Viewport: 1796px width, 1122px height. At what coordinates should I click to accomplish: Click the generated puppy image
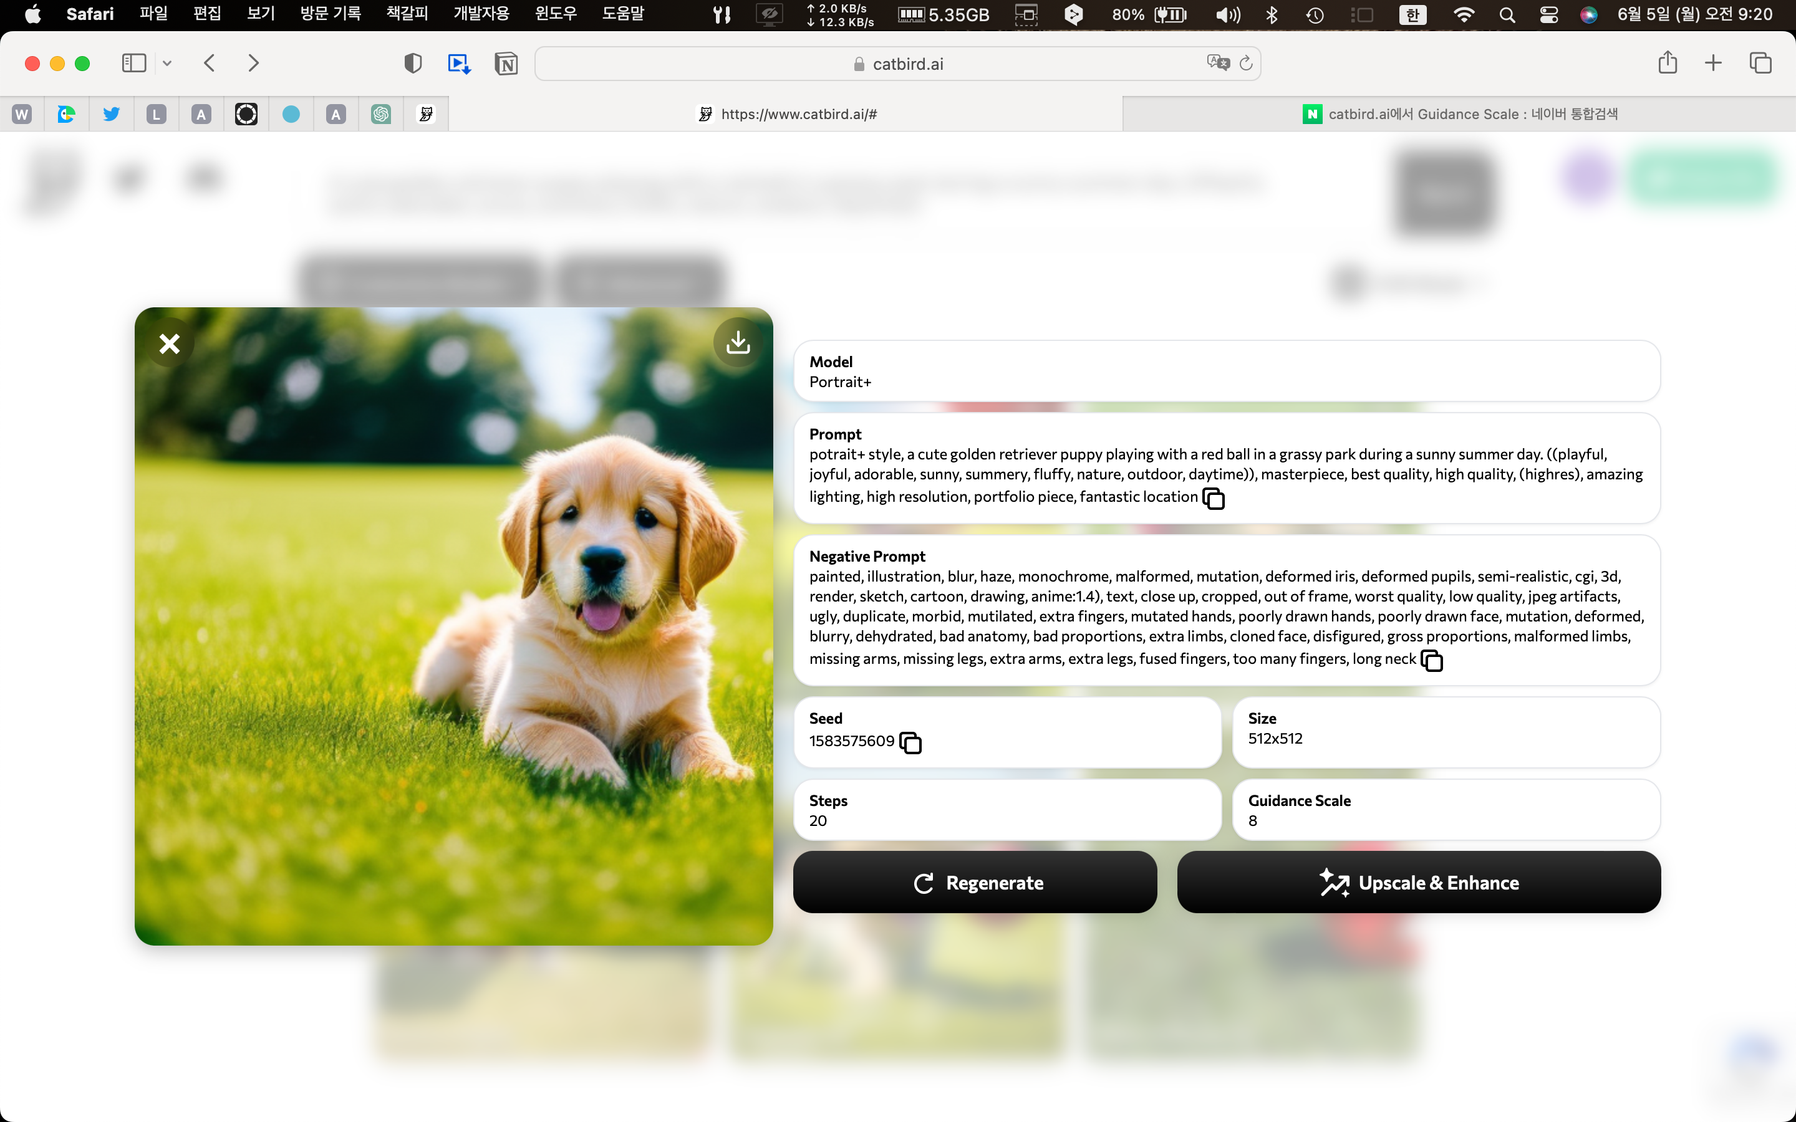pos(453,626)
